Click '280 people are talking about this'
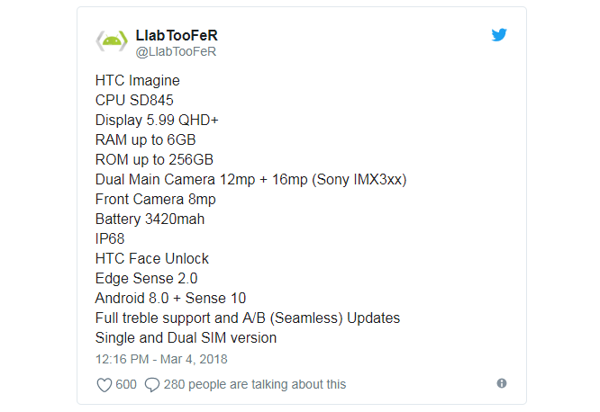Screen dimensions: 600x412 pyautogui.click(x=255, y=384)
